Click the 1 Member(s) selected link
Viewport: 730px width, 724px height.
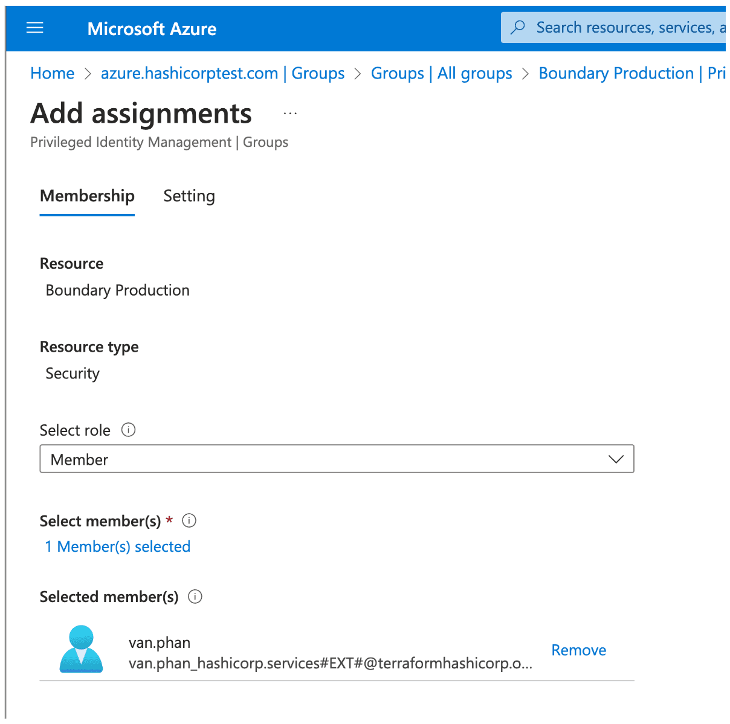118,546
